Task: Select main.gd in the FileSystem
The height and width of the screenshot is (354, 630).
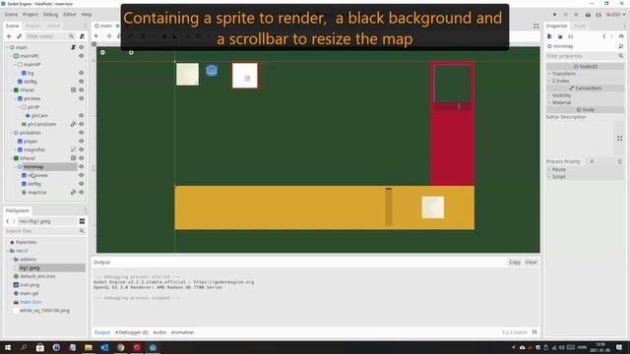Action: (29, 293)
